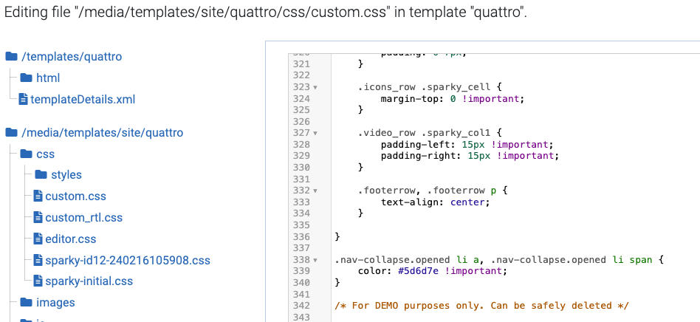Image resolution: width=700 pixels, height=322 pixels.
Task: Open the sparky-initial.css file
Action: coord(89,281)
